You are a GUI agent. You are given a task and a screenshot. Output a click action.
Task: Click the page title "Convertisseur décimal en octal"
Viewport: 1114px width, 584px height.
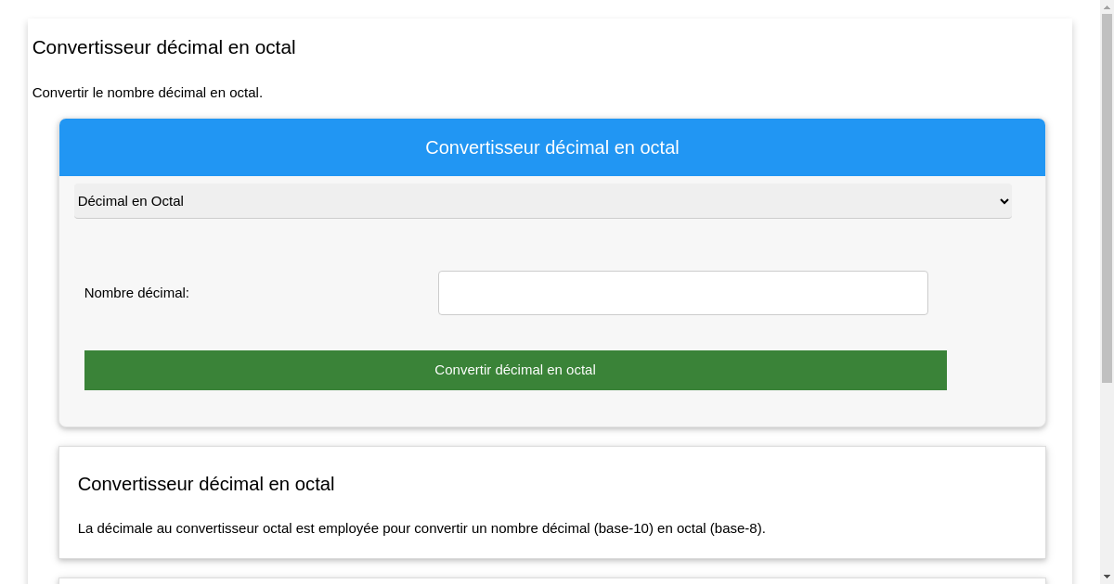tap(163, 47)
